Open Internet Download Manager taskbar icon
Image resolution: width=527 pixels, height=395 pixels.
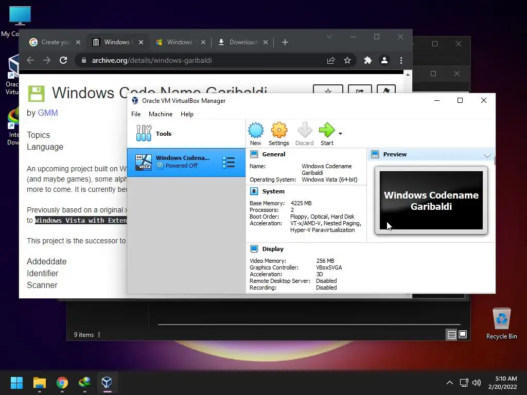pos(85,383)
